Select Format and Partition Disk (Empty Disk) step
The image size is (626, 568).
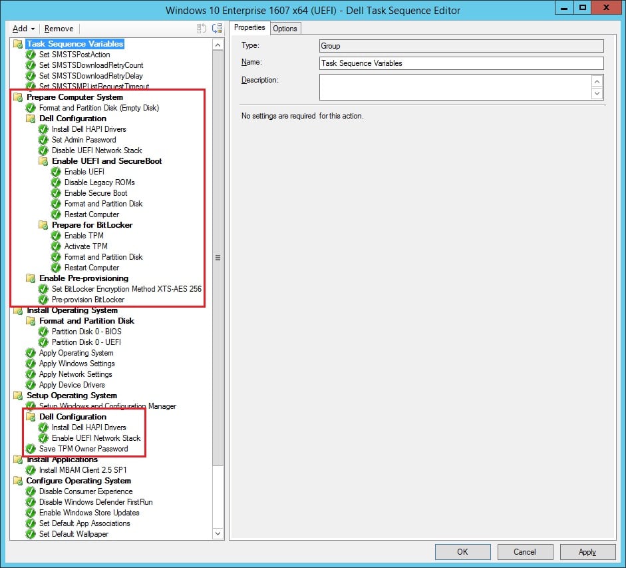(x=99, y=108)
